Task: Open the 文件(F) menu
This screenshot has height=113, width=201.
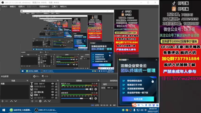Action: (x=4, y=7)
